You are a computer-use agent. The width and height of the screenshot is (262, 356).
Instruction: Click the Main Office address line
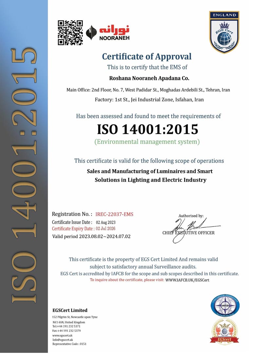(148, 90)
